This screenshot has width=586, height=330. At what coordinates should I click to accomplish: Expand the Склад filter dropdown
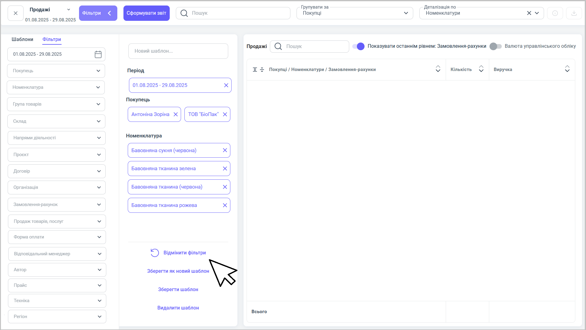pyautogui.click(x=56, y=121)
